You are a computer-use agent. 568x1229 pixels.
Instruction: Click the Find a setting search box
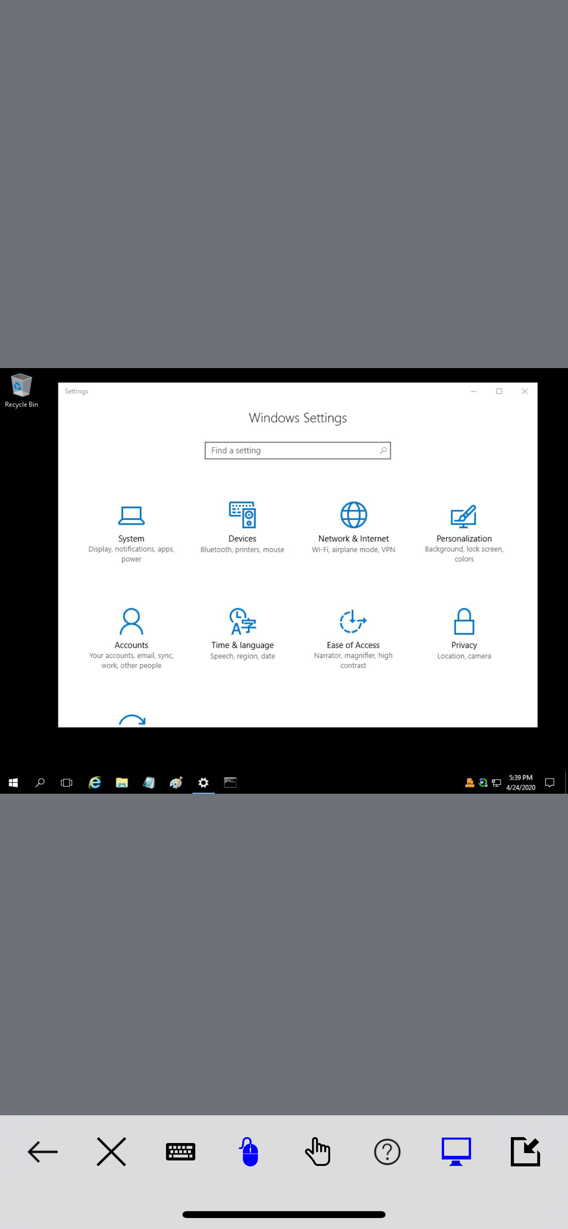coord(298,450)
